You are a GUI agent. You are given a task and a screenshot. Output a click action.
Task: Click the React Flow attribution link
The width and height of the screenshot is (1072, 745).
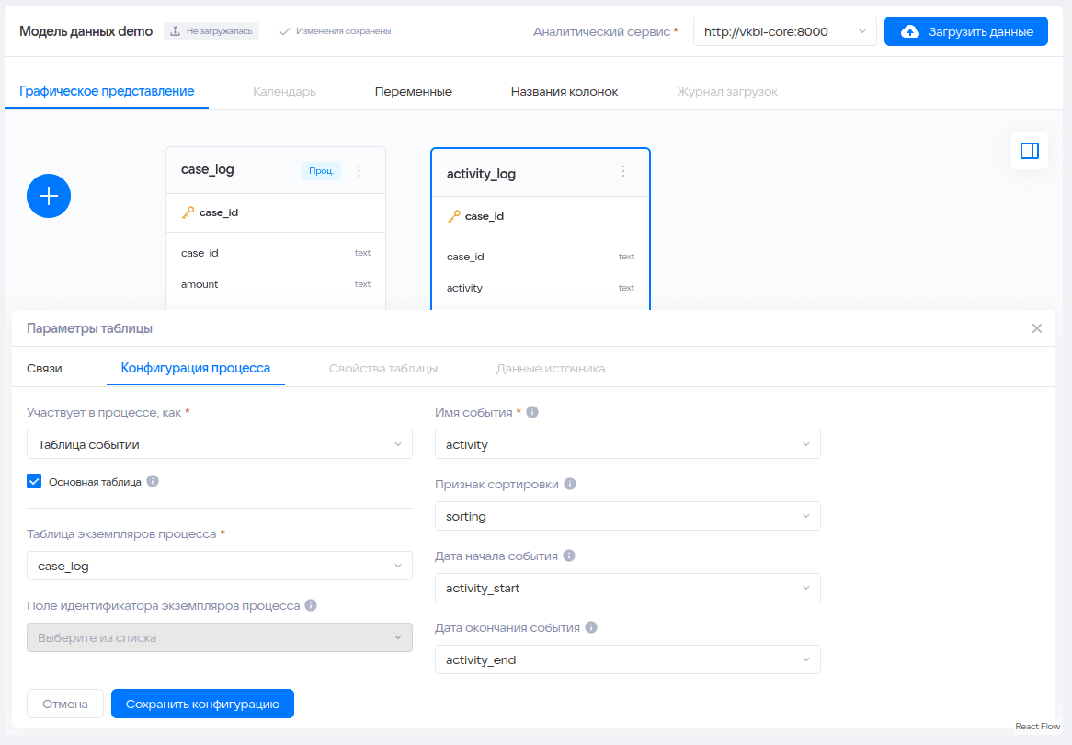click(x=1038, y=727)
